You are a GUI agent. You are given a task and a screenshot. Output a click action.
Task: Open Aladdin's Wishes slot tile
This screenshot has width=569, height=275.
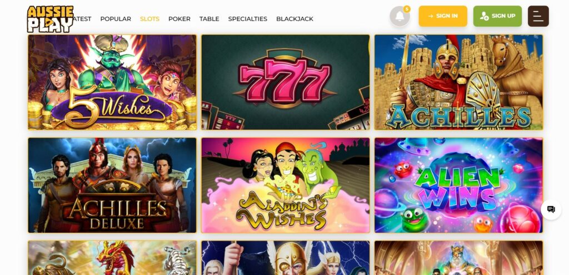pyautogui.click(x=286, y=185)
